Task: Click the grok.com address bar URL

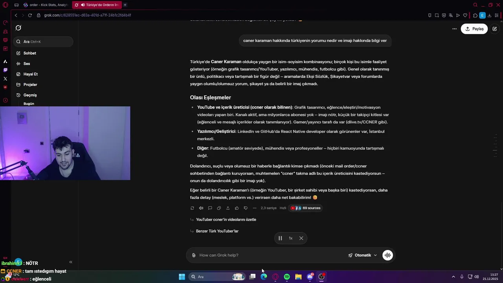Action: [88, 15]
